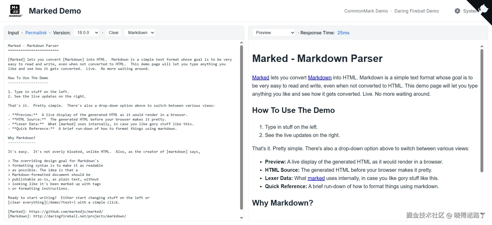The width and height of the screenshot is (492, 225).
Task: Open the Preview output dropdown
Action: coord(274,33)
